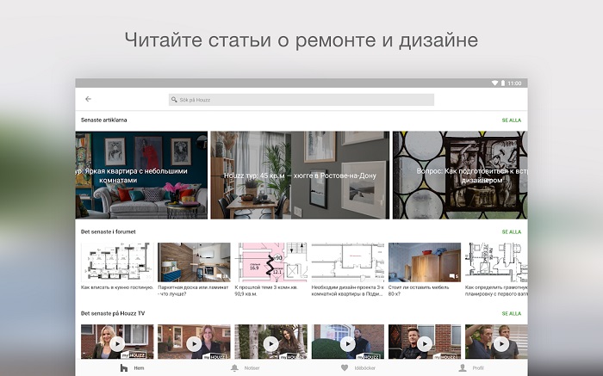
Task: Open forum post 'К прошлой теме 3 комн.кв.'
Action: pos(270,269)
